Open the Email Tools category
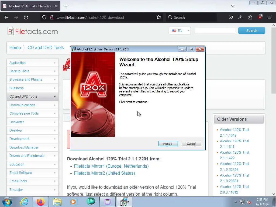Image resolution: width=276 pixels, height=207 pixels. [x=33, y=181]
